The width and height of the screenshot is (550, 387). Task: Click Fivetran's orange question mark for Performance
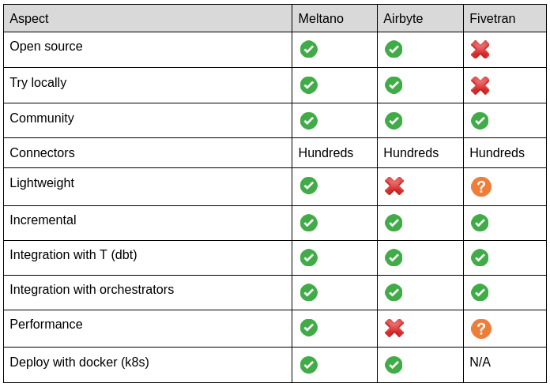tap(480, 329)
